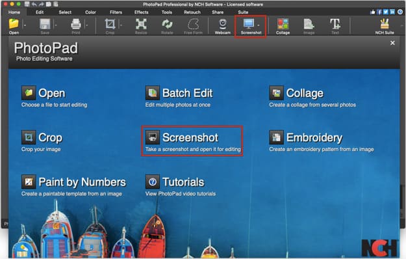Click the 'Collage' welcome screen heading
The height and width of the screenshot is (259, 406).
[x=305, y=93]
